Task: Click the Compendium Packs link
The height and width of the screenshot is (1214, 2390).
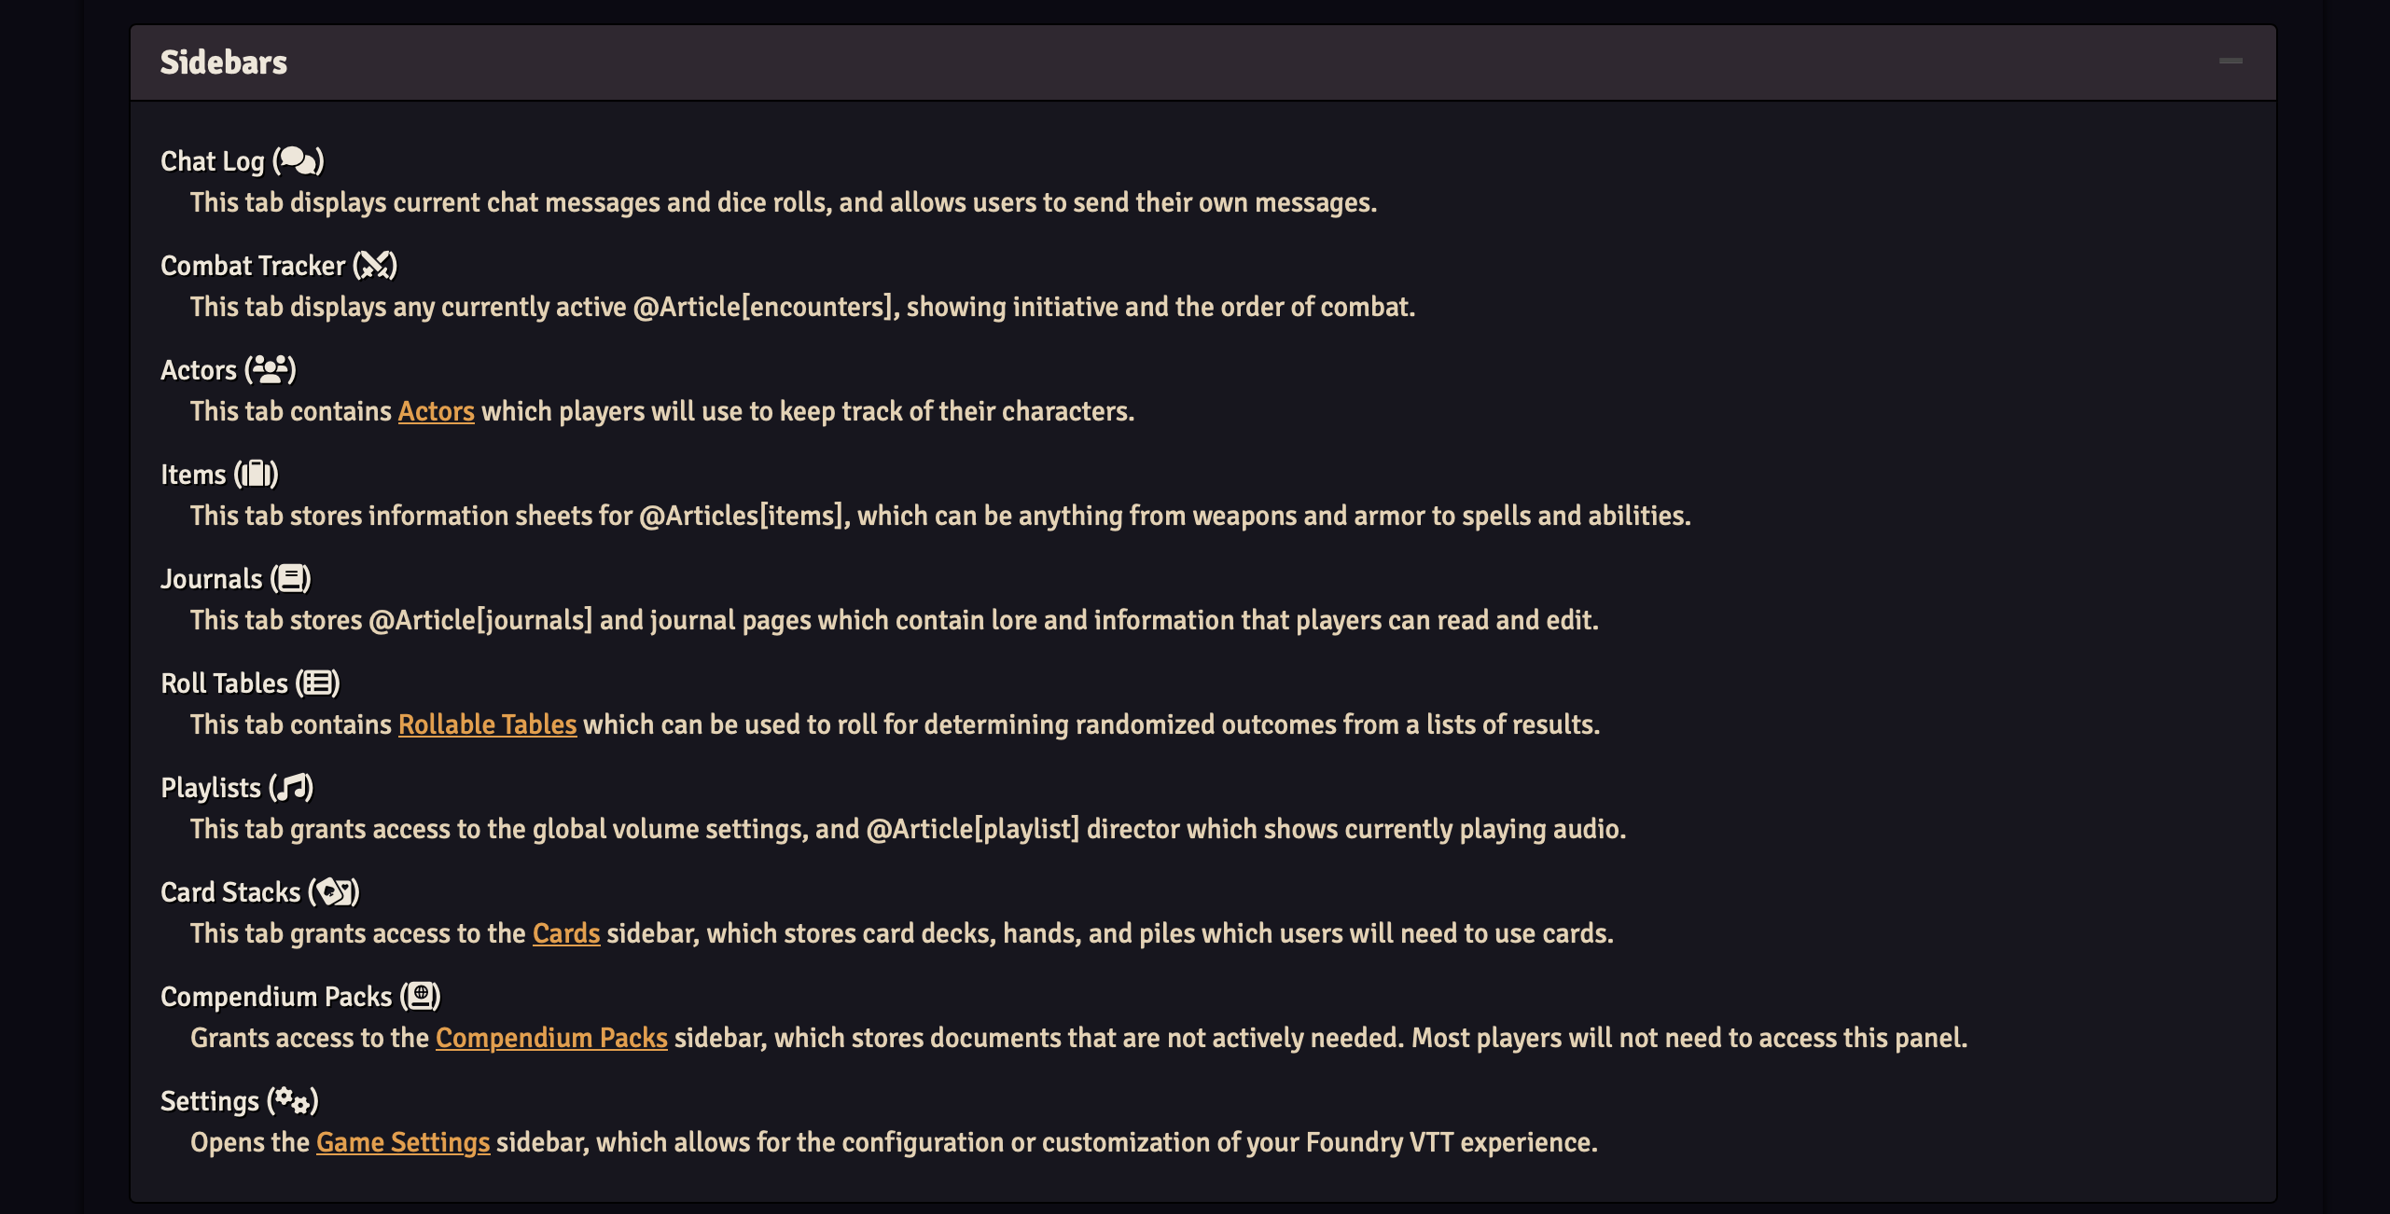Action: (x=550, y=1037)
